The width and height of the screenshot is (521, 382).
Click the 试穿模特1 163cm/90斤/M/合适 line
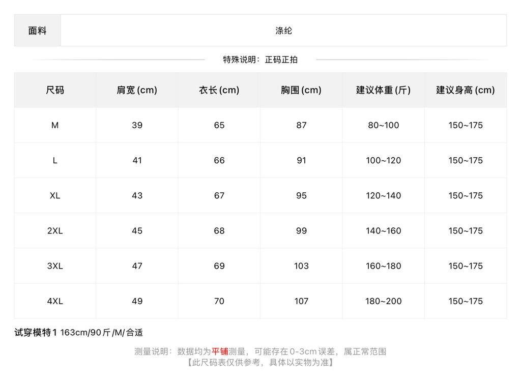coord(78,333)
